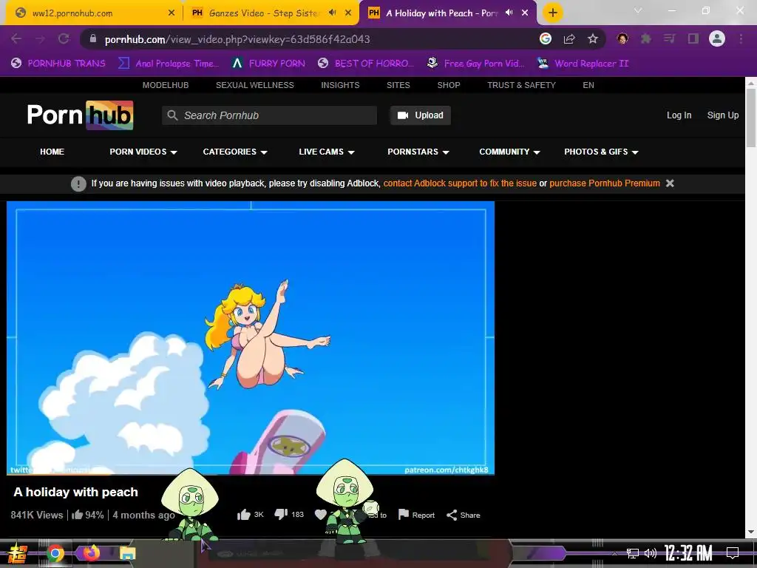Dismiss the Adblock notice with the X
757x568 pixels.
pyautogui.click(x=670, y=183)
